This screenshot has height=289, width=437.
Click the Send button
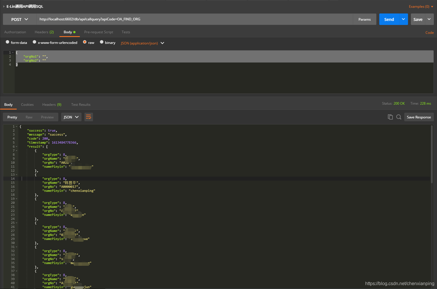(389, 19)
